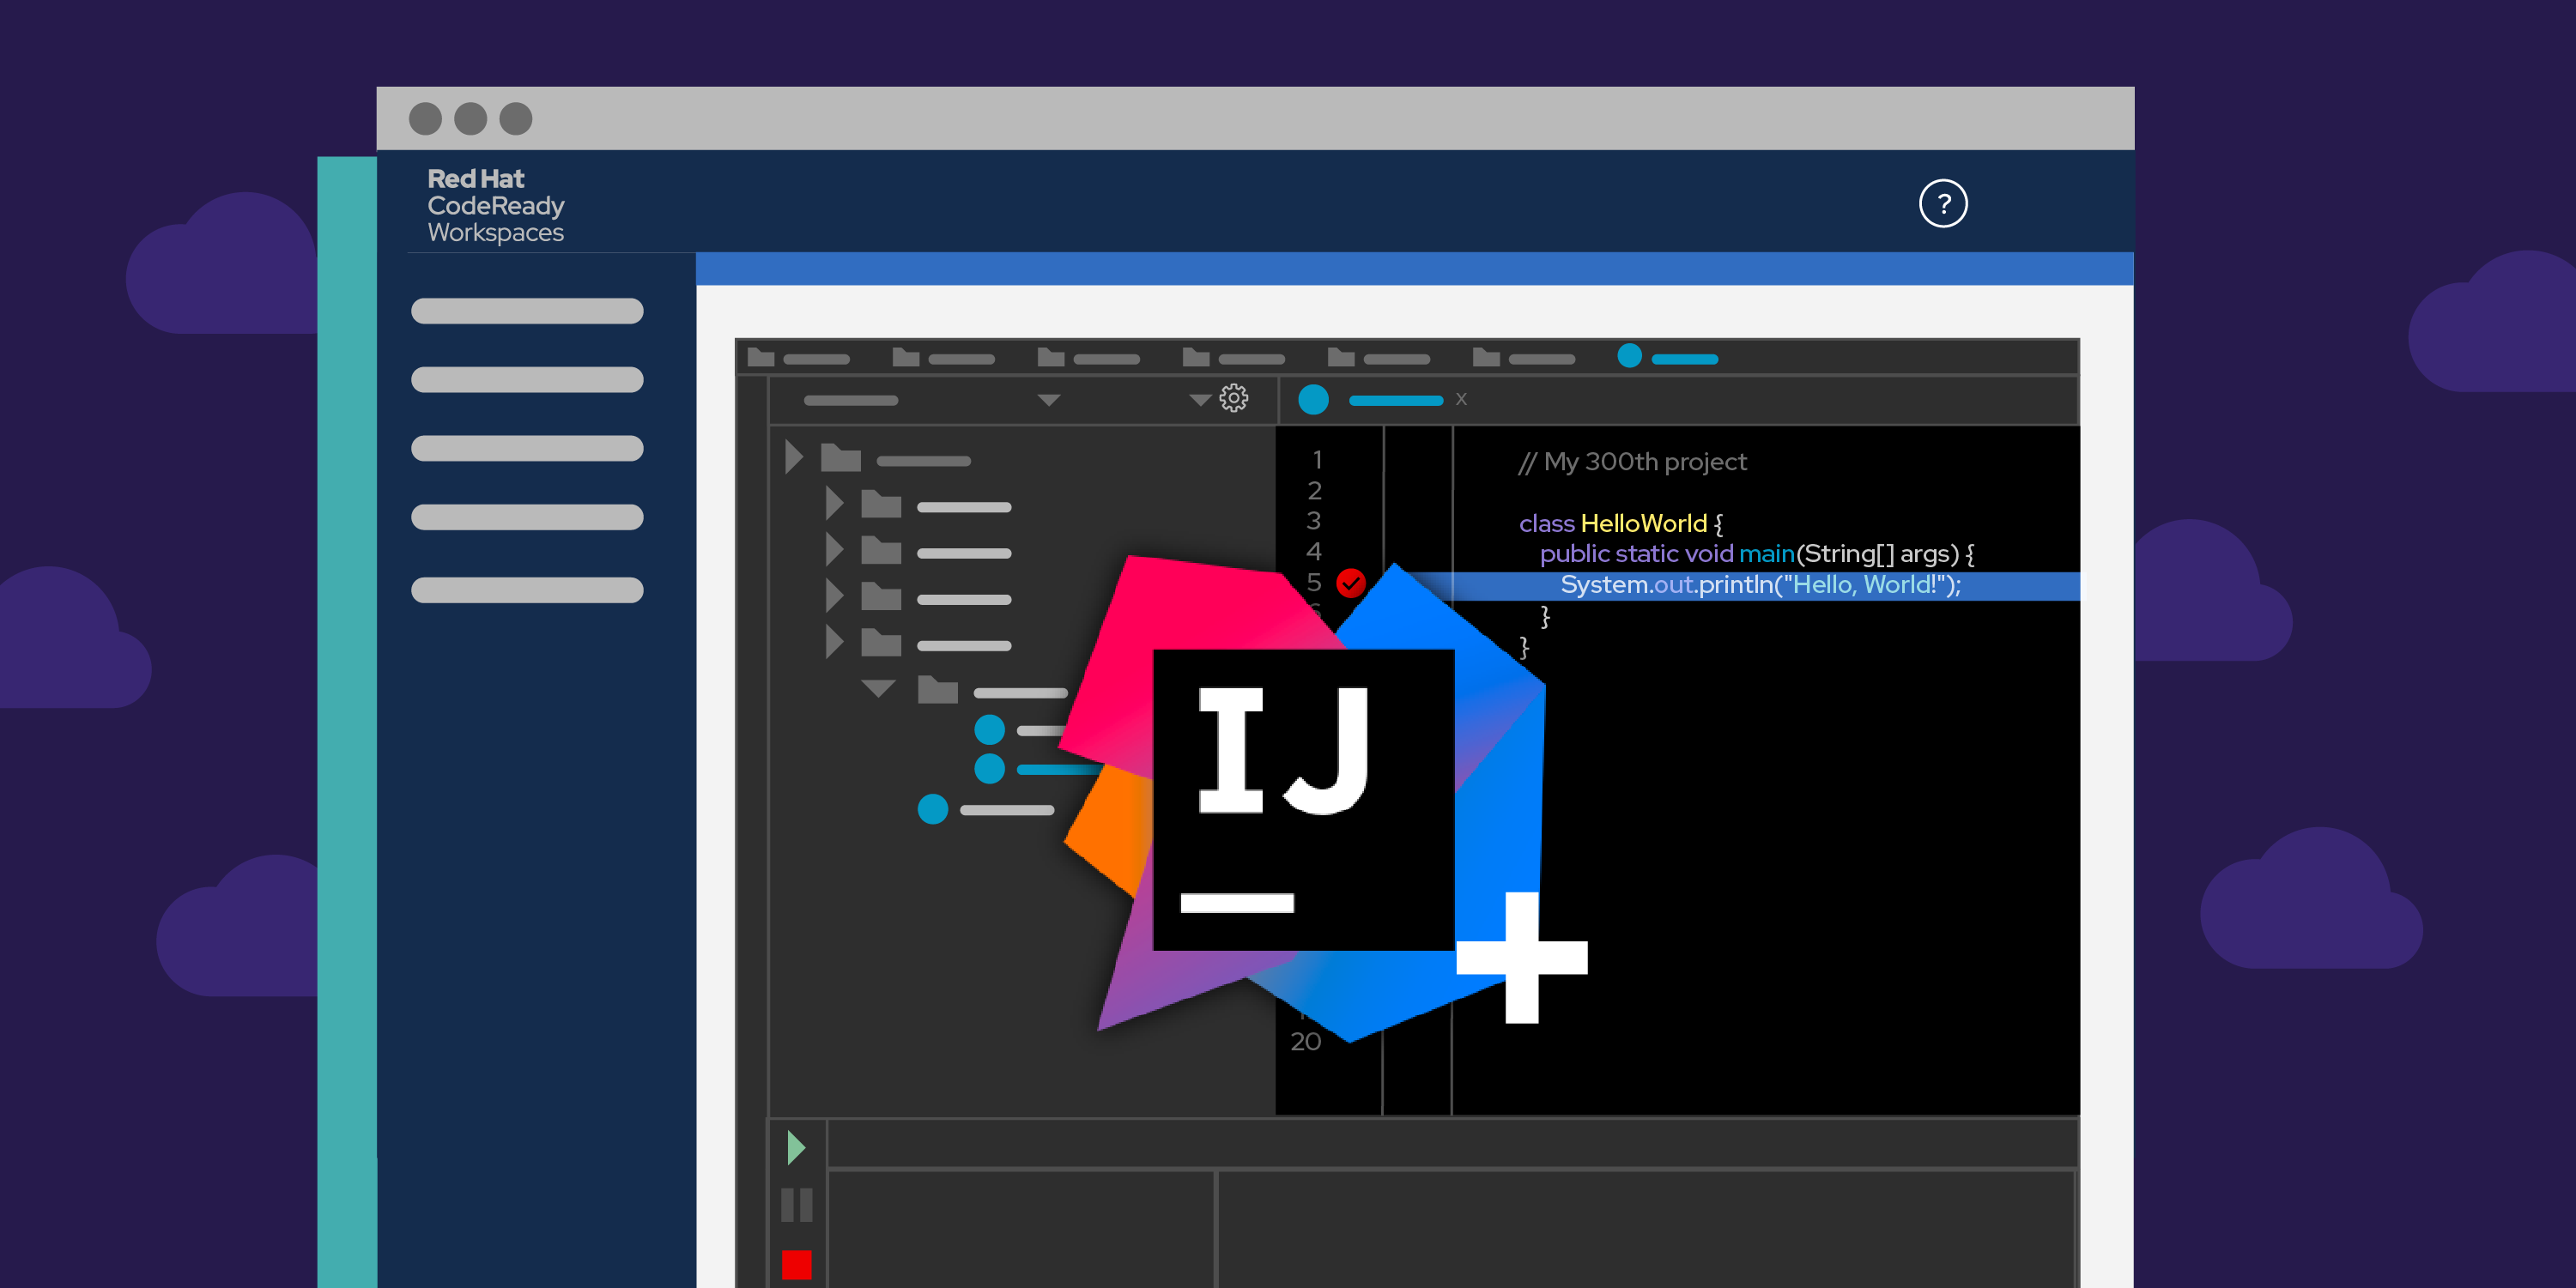Open the dropdown arrow beside the gear icon
This screenshot has height=1288, width=2576.
pyautogui.click(x=1200, y=400)
